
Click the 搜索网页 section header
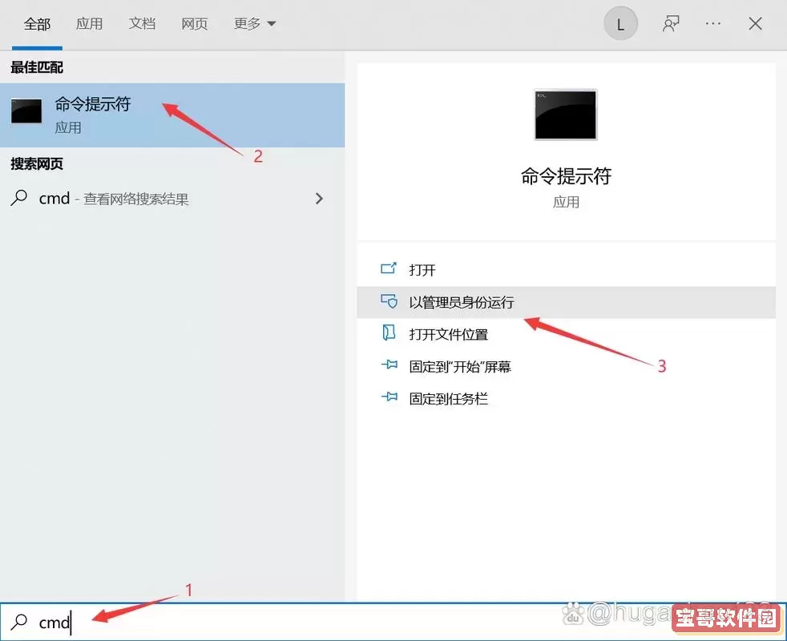click(x=37, y=163)
